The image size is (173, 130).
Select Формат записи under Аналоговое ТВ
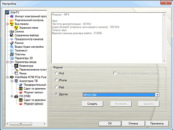tap(33, 92)
